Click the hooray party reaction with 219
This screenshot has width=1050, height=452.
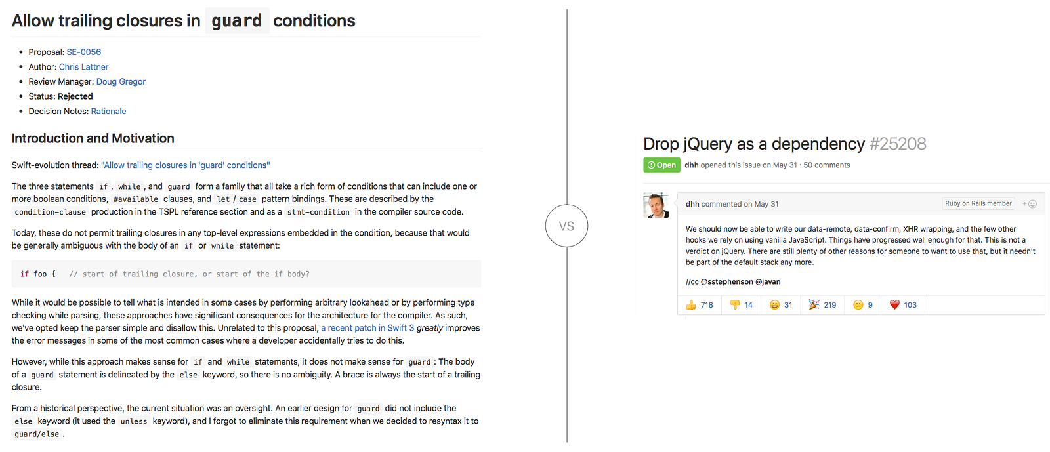tap(822, 305)
